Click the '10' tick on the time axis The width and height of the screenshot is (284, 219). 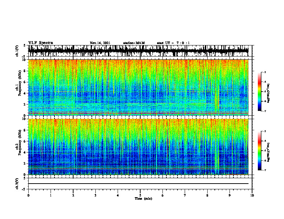pos(252,195)
